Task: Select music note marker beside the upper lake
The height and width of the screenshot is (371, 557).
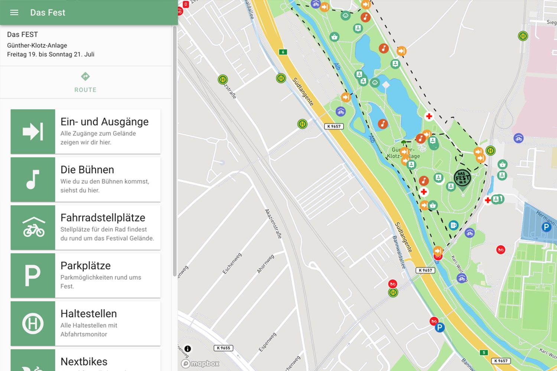Action: [384, 48]
